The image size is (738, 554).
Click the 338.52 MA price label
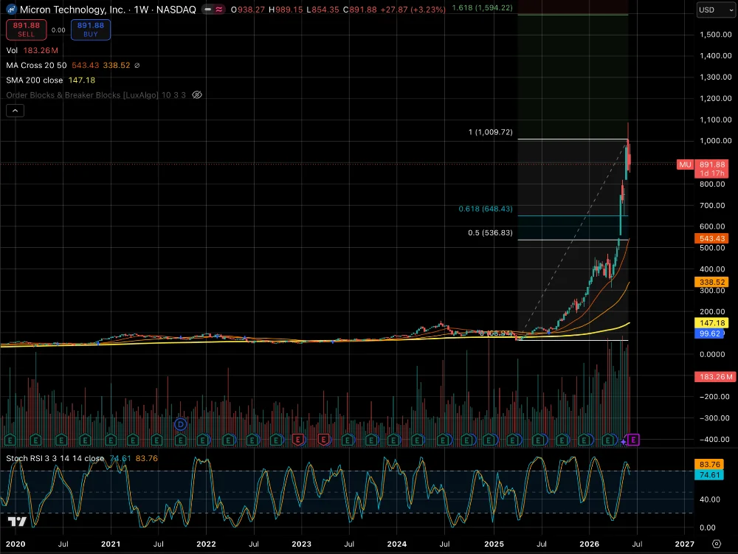point(711,283)
